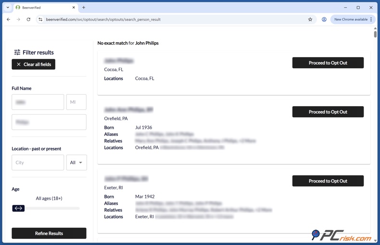Open the All states dropdown
380x245 pixels.
(x=76, y=162)
